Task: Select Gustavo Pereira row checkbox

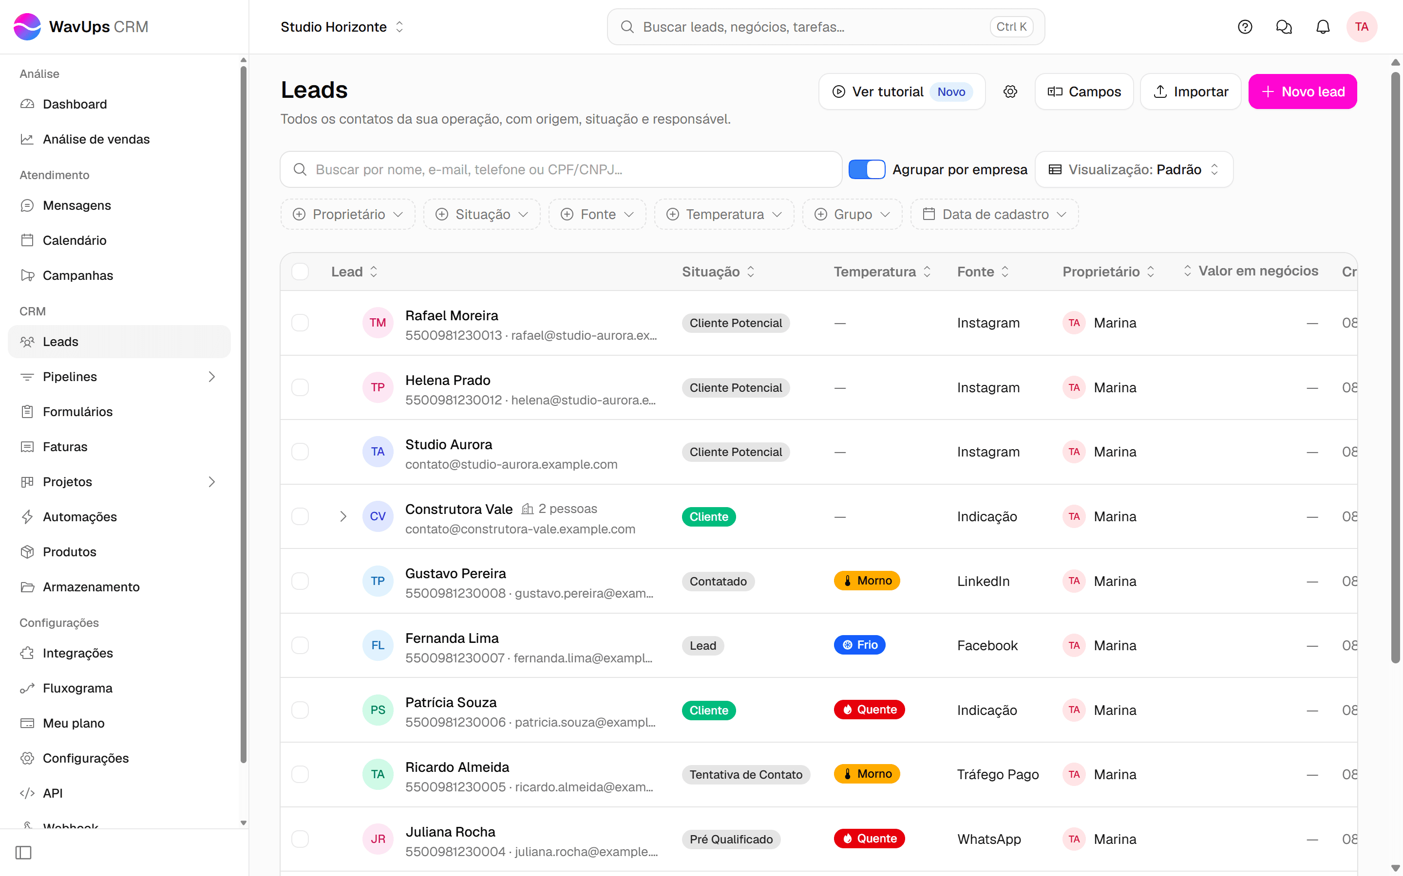Action: click(300, 581)
